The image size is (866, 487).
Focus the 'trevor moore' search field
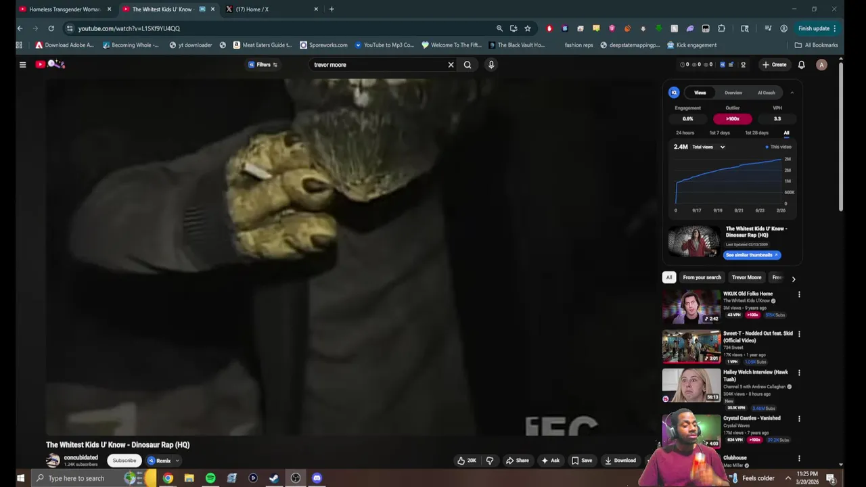(x=378, y=65)
